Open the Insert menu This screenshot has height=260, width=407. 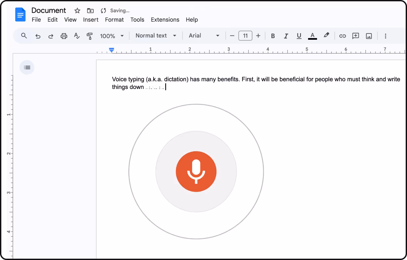[91, 20]
